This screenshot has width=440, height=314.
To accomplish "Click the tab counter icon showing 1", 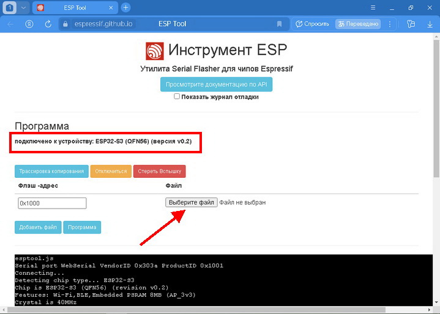I will pyautogui.click(x=10, y=7).
